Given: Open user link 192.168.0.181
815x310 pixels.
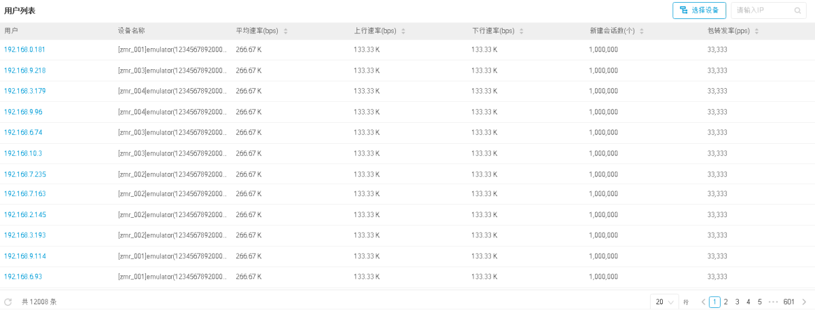Looking at the screenshot, I should [24, 50].
